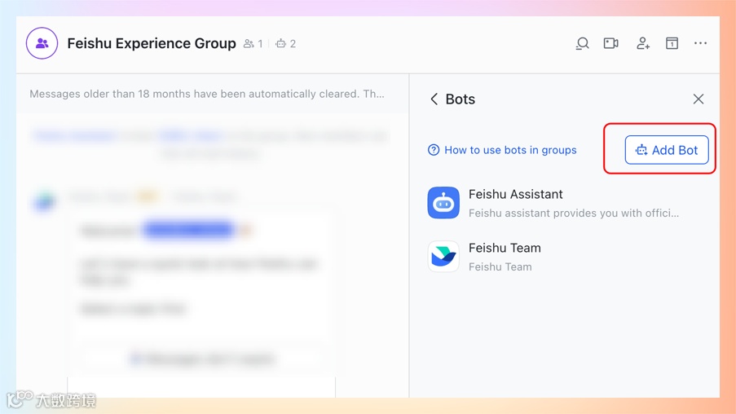The image size is (736, 414).
Task: Select the Feishu Team bot avatar
Action: (x=443, y=256)
